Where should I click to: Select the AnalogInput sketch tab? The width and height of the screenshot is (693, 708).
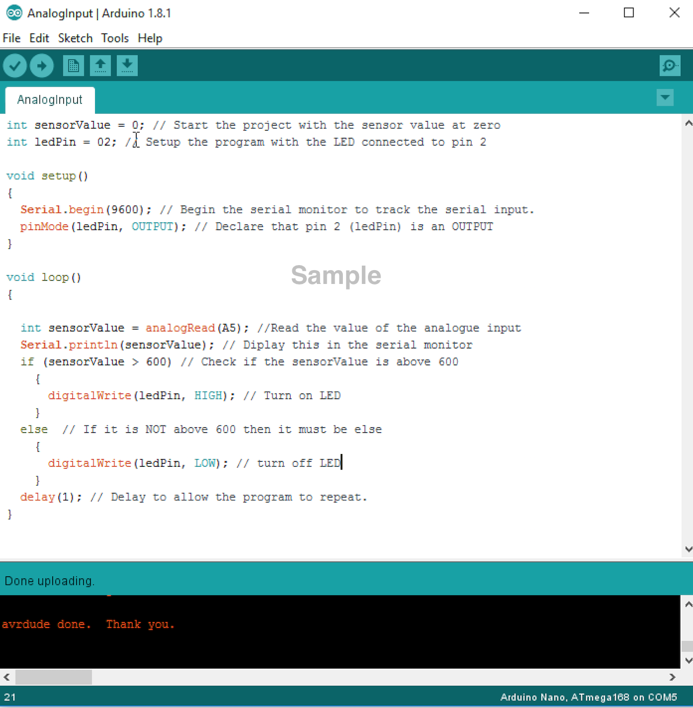(x=50, y=100)
